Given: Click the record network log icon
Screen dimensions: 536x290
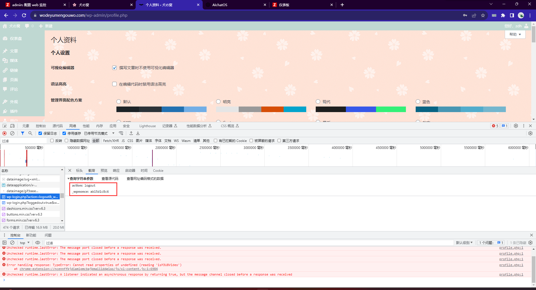Looking at the screenshot, I should tap(4, 133).
